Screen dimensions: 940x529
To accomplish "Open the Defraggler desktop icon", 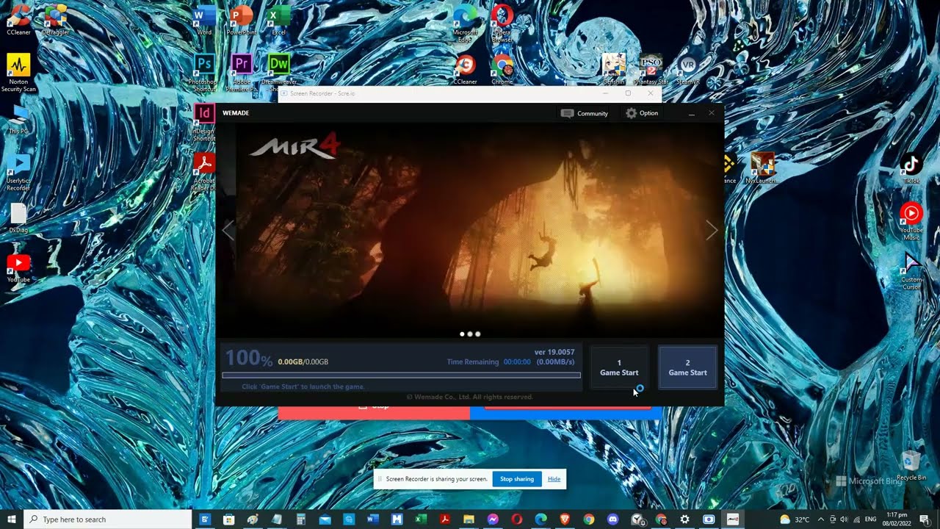I will coord(55,20).
